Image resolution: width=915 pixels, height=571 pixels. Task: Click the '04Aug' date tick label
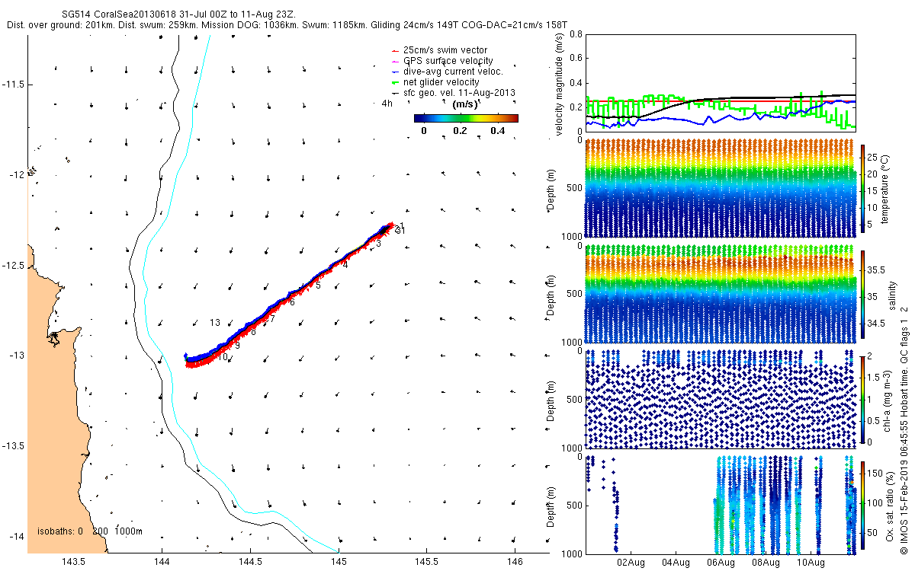click(x=676, y=563)
